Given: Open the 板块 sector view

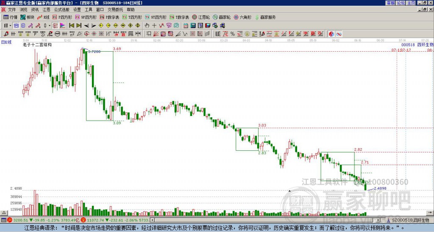Looking at the screenshot, I should point(27,17).
